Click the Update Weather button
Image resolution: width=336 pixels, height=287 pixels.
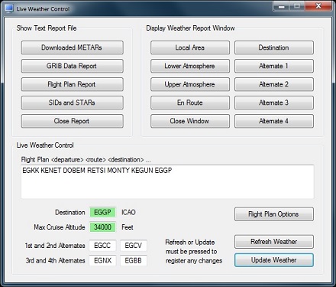(x=274, y=260)
